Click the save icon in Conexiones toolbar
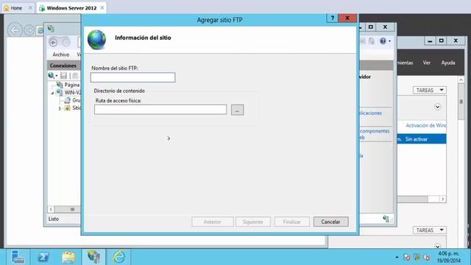This screenshot has height=265, width=471. tap(64, 76)
